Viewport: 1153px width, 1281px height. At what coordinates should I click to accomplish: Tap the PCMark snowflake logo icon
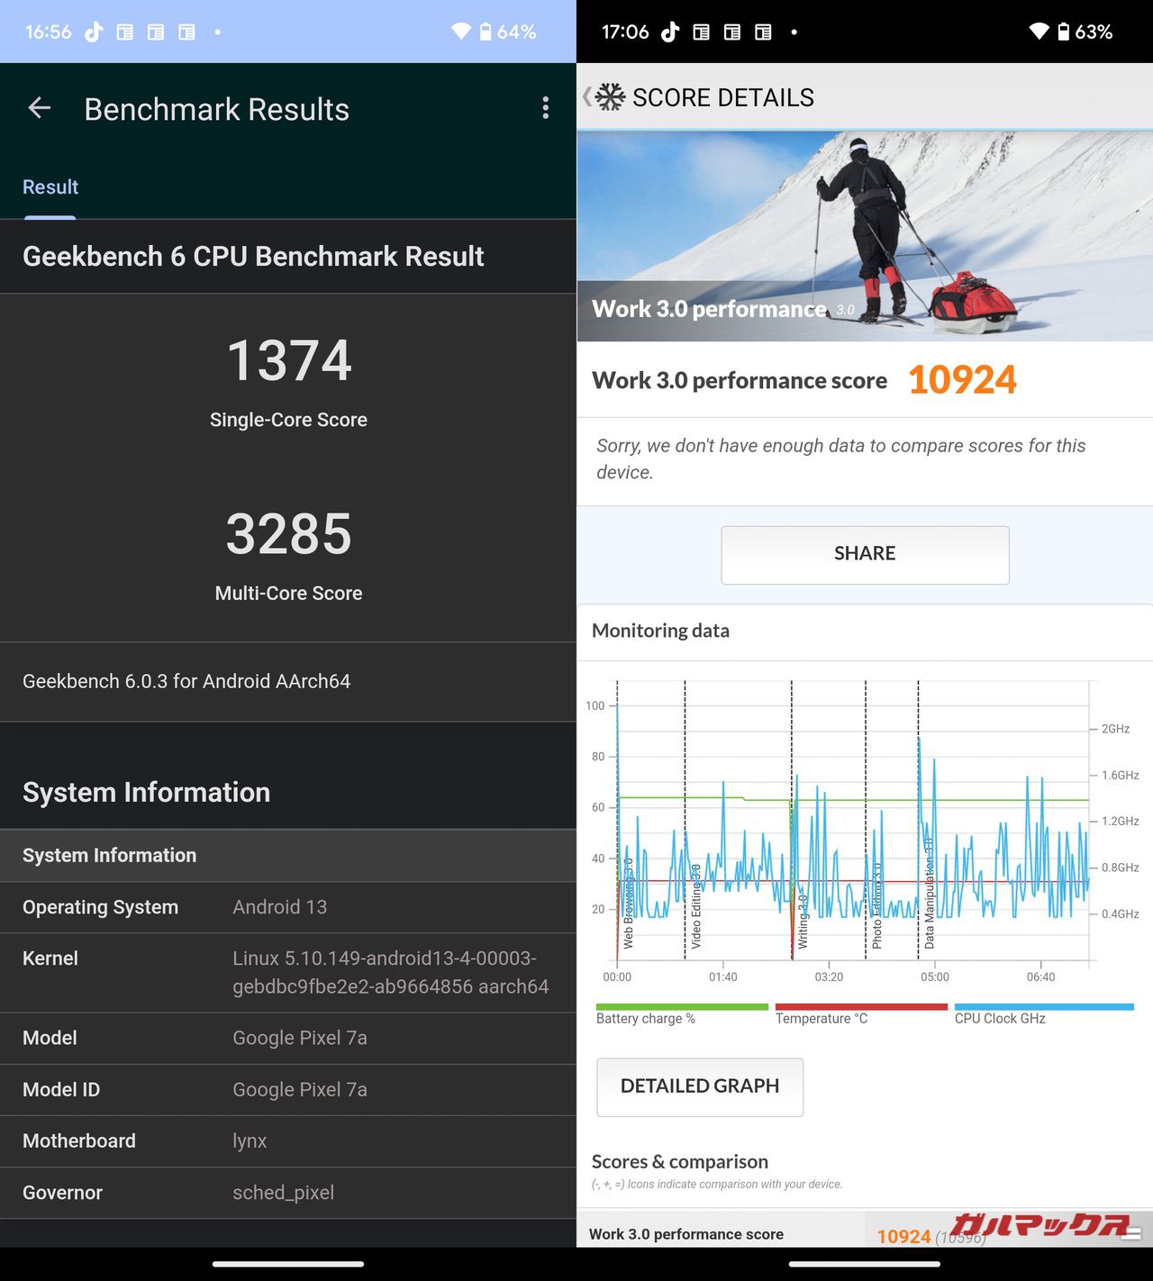pyautogui.click(x=610, y=97)
